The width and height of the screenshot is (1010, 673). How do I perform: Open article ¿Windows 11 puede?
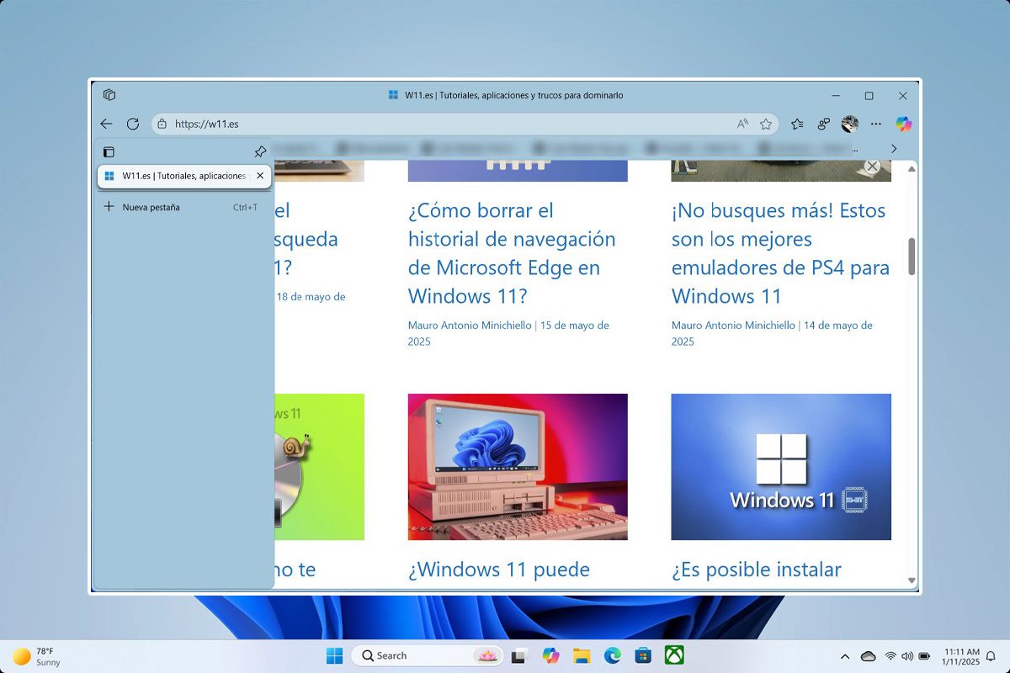(x=499, y=570)
